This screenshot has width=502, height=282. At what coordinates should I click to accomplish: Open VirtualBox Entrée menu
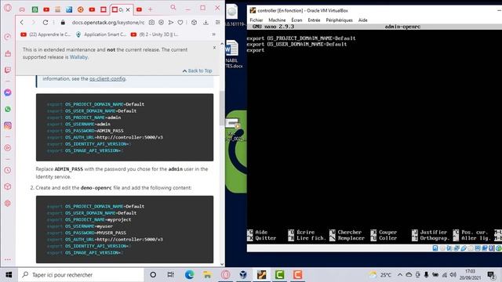pyautogui.click(x=314, y=20)
